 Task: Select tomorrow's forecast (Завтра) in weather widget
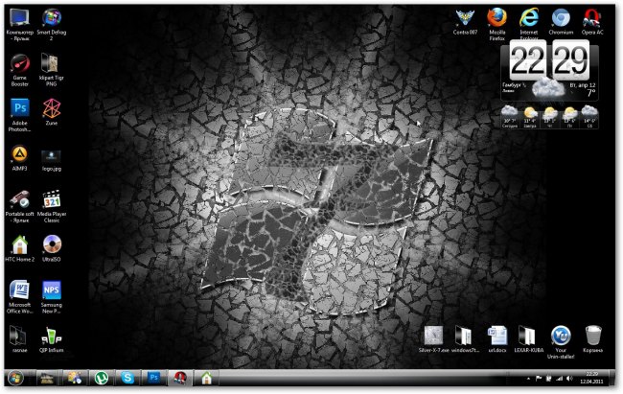pos(530,117)
